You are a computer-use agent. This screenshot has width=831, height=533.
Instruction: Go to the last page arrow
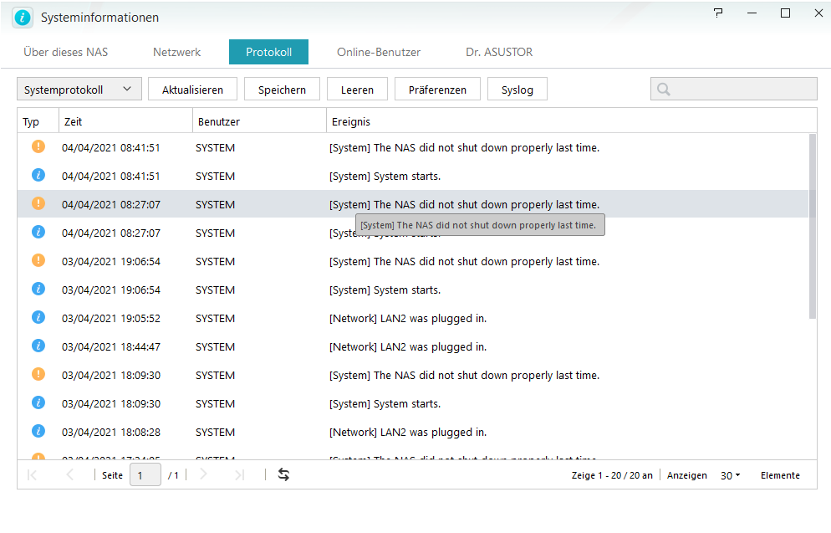point(240,474)
